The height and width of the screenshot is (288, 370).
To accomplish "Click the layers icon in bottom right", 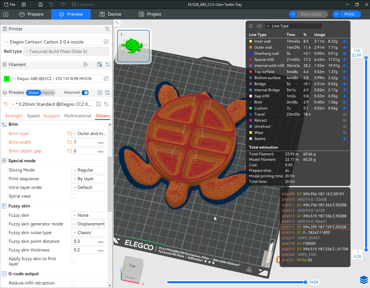I will [364, 280].
